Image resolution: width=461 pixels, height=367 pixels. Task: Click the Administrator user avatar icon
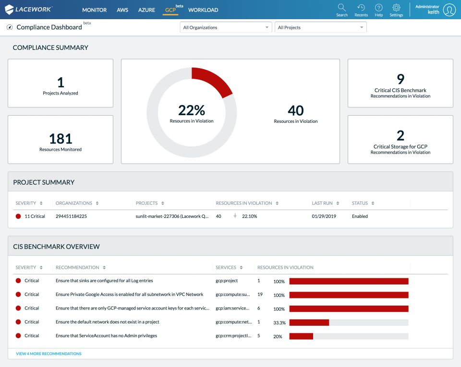(449, 10)
